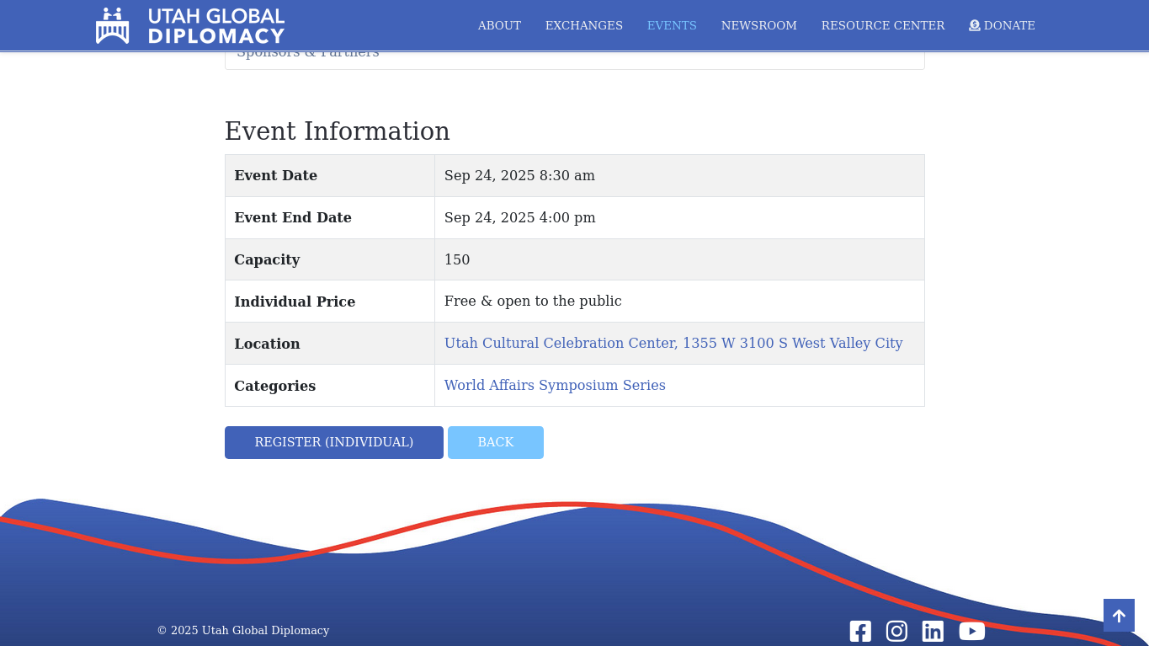1149x646 pixels.
Task: Open the YouTube channel icon
Action: pos(971,631)
